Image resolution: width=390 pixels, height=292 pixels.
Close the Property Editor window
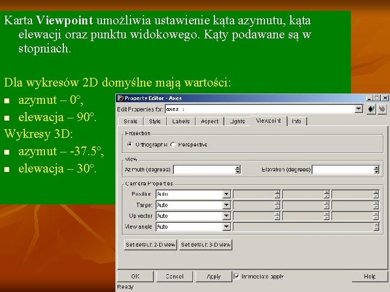(x=385, y=98)
